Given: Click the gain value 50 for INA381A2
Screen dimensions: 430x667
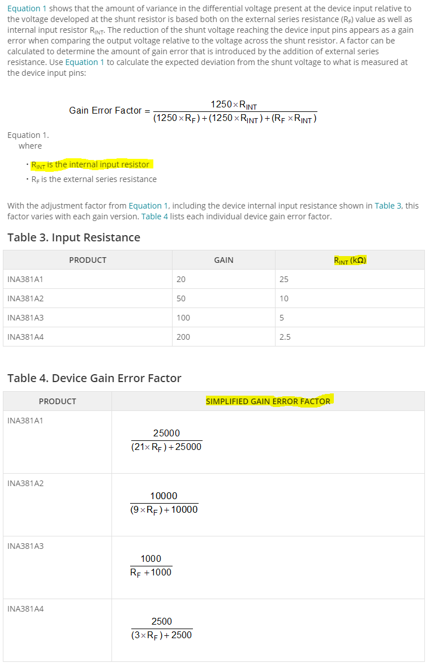Looking at the screenshot, I should click(181, 298).
